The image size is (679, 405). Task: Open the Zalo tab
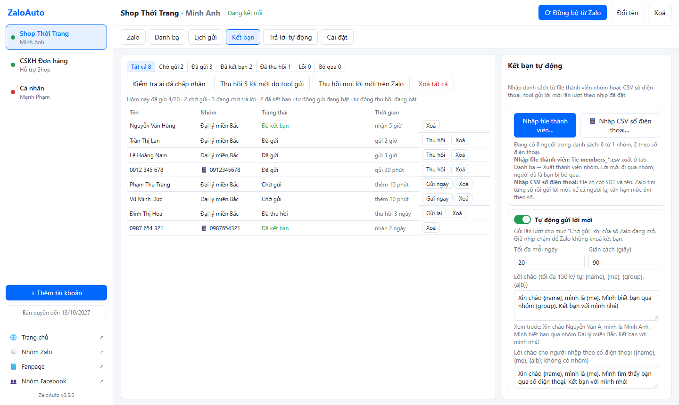coord(133,37)
